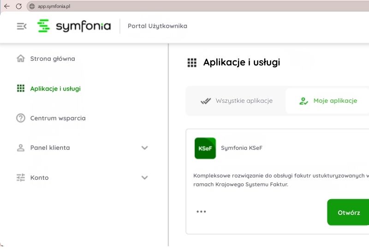Go to Aplikacje i usługi in sidebar

coord(55,89)
